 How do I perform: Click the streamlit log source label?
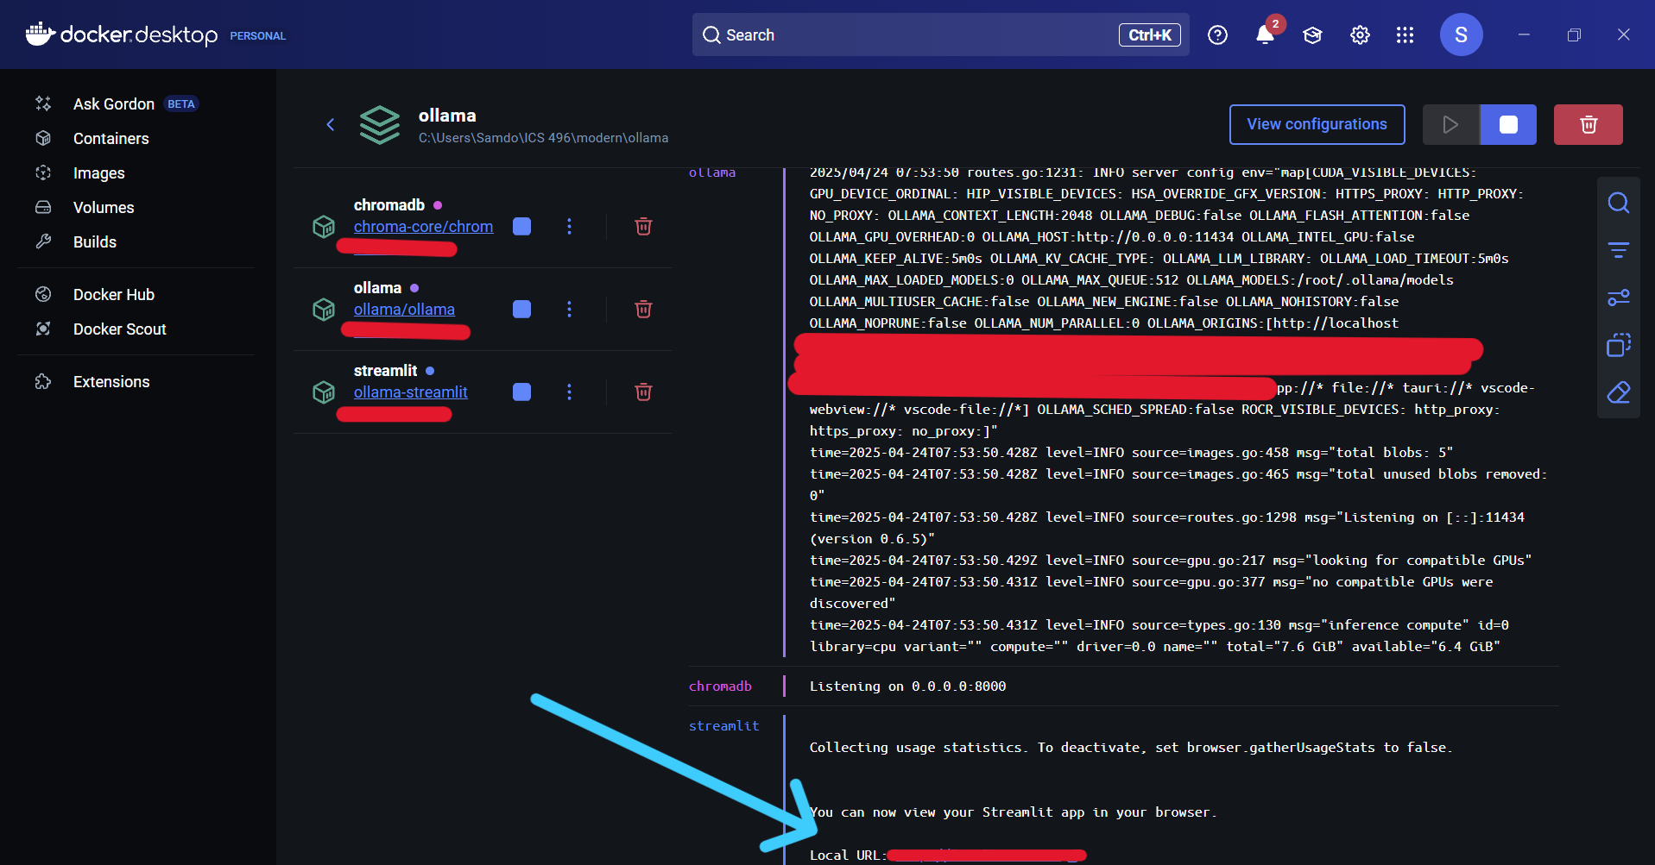tap(723, 726)
